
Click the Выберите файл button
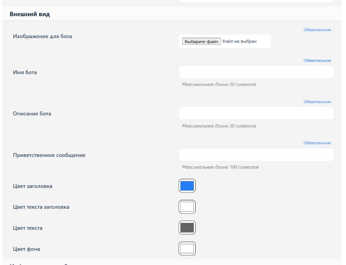coord(201,41)
